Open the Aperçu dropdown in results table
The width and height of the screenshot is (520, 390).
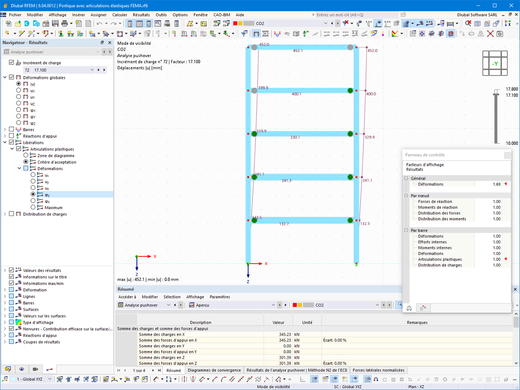tap(273, 305)
